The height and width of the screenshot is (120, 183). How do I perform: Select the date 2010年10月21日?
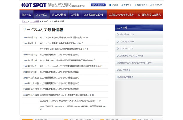pyautogui.click(x=31, y=95)
